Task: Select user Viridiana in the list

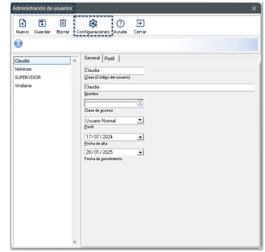Action: pyautogui.click(x=23, y=86)
